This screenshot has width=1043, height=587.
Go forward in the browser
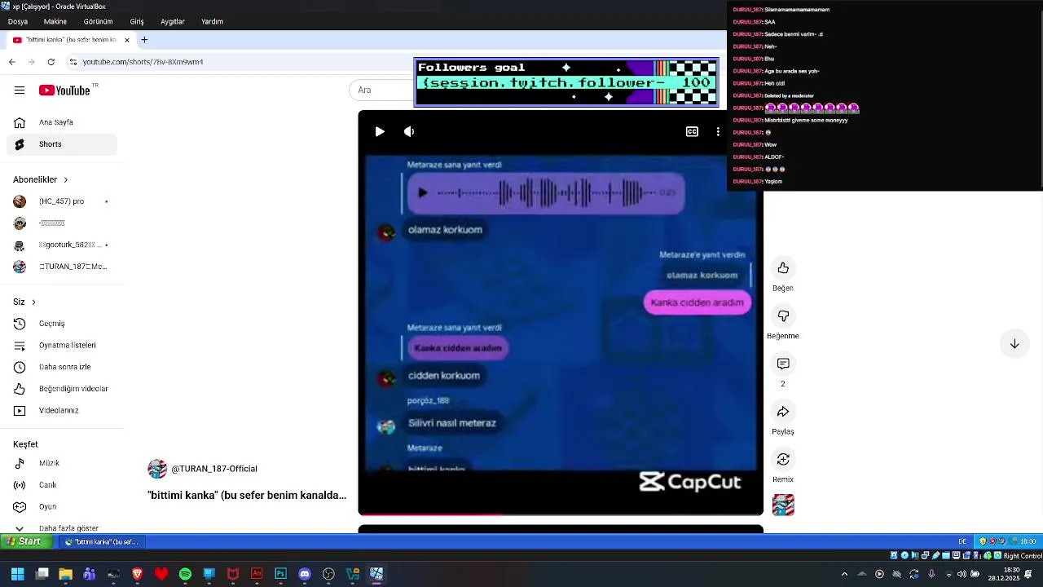pos(31,62)
